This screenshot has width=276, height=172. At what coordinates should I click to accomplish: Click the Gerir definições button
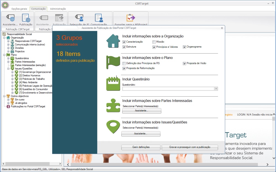coord(141,147)
